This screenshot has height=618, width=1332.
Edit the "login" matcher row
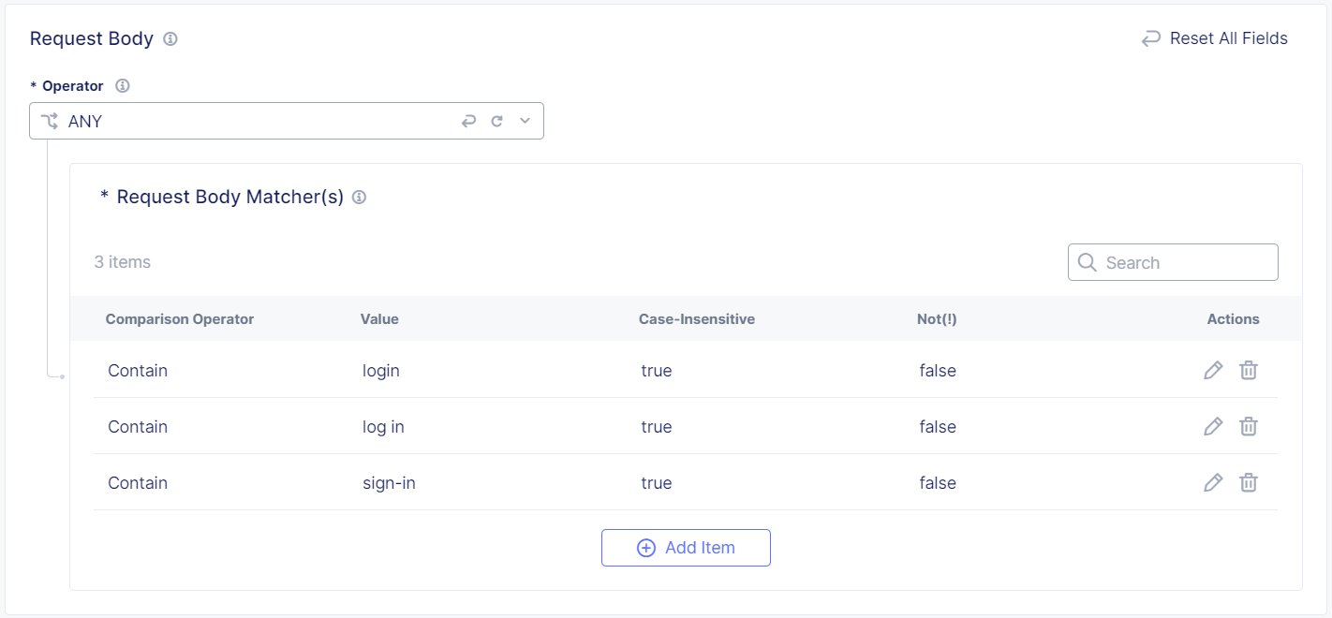click(1213, 370)
